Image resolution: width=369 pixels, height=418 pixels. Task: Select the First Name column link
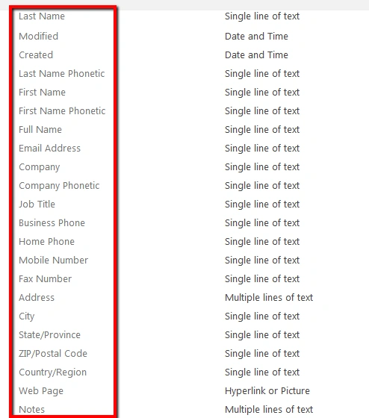tap(42, 93)
